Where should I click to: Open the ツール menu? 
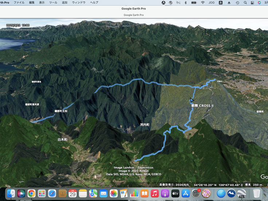click(x=53, y=3)
